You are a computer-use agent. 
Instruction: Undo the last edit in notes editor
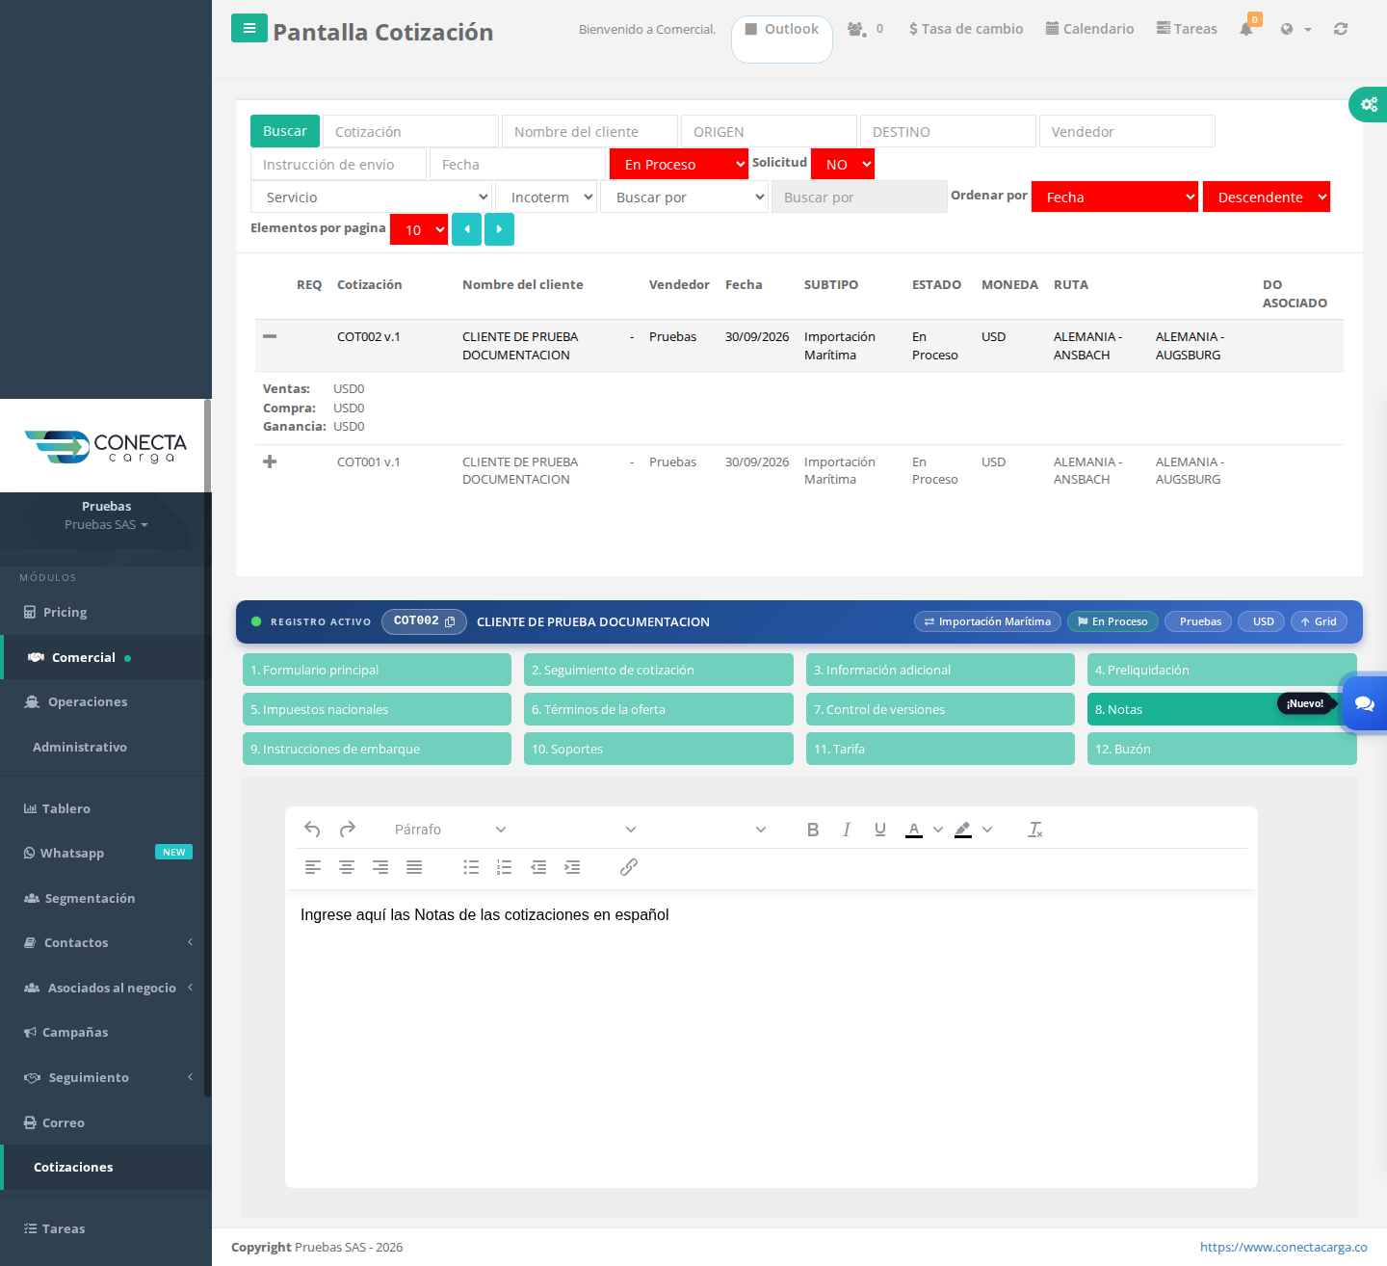[312, 829]
